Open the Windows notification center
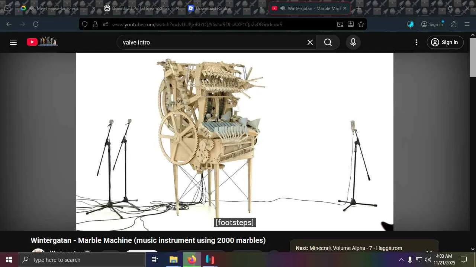This screenshot has width=476, height=267. tap(464, 260)
